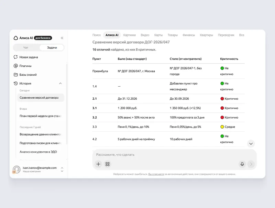Image resolution: width=275 pixels, height=208 pixels.
Task: Select the Алиса AI tab
Action: pos(112,35)
